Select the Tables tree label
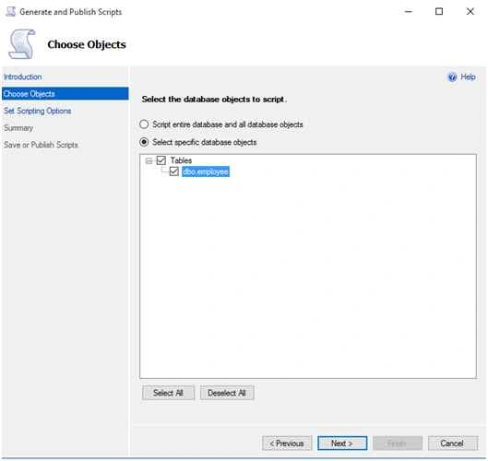488x461 pixels. coord(181,160)
